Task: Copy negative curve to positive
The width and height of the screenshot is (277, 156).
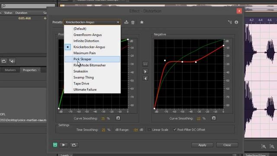Action: (x=145, y=78)
